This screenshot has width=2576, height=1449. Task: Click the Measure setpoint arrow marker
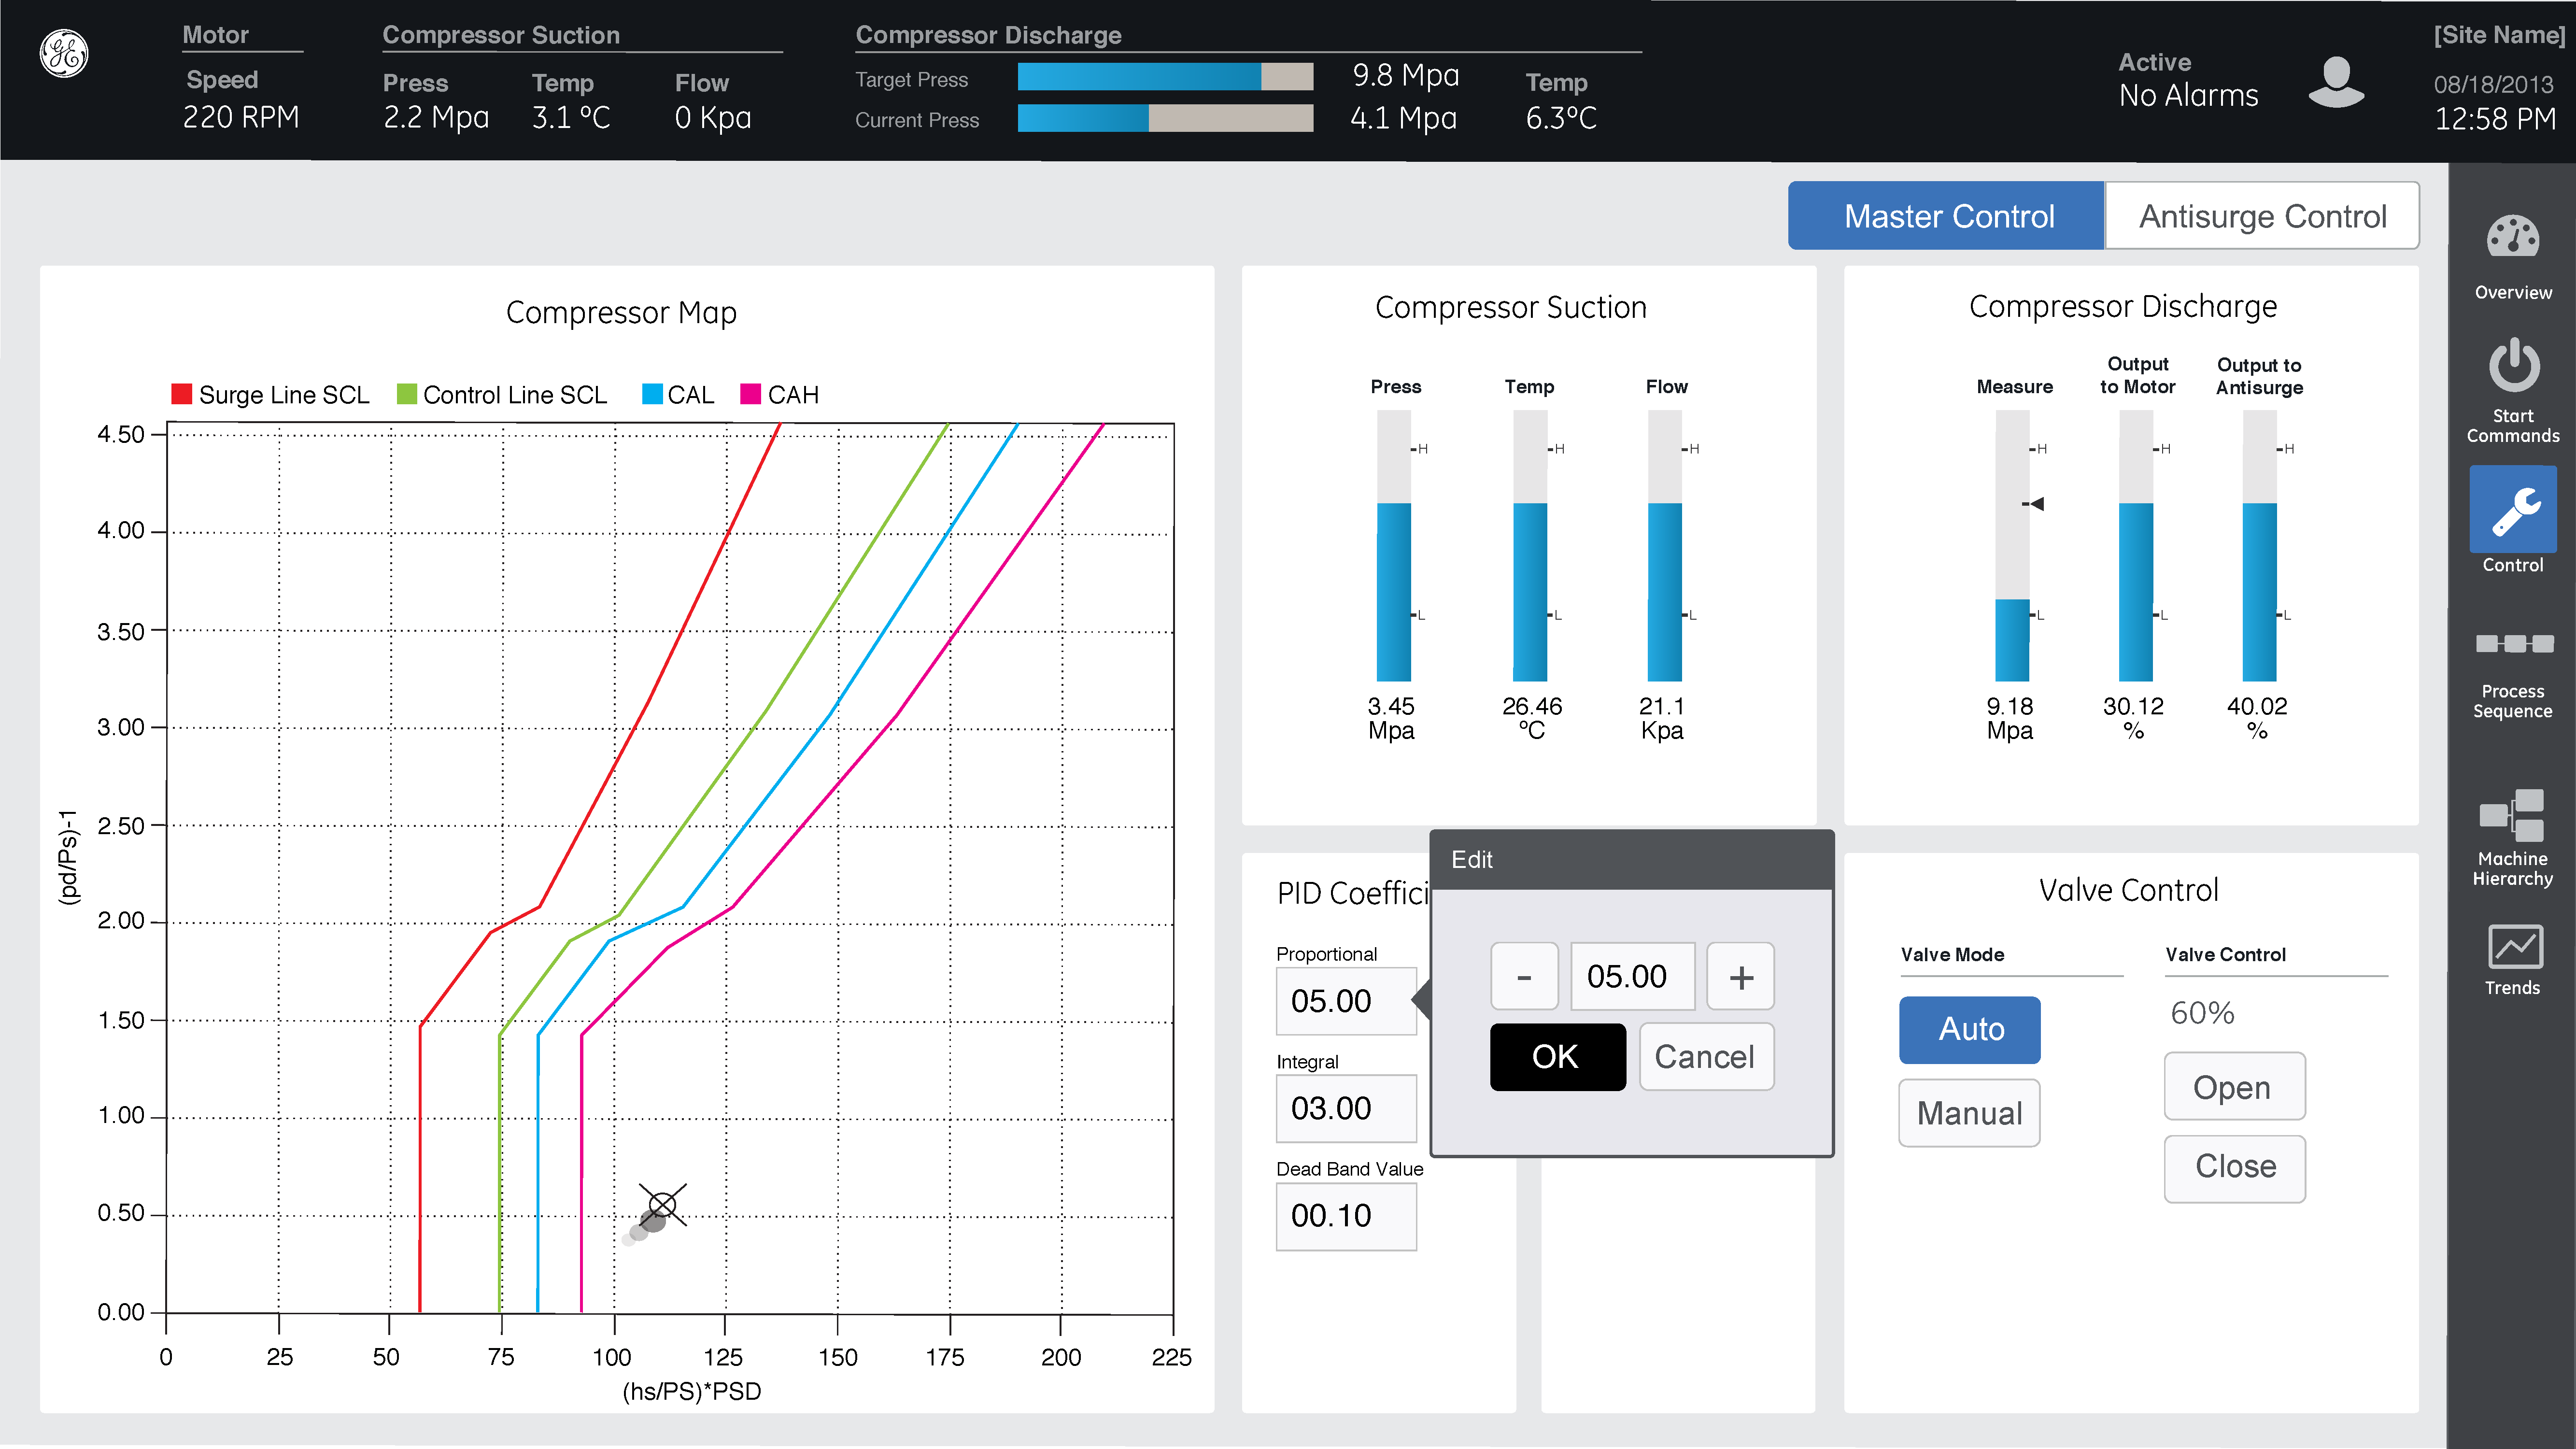click(2034, 504)
